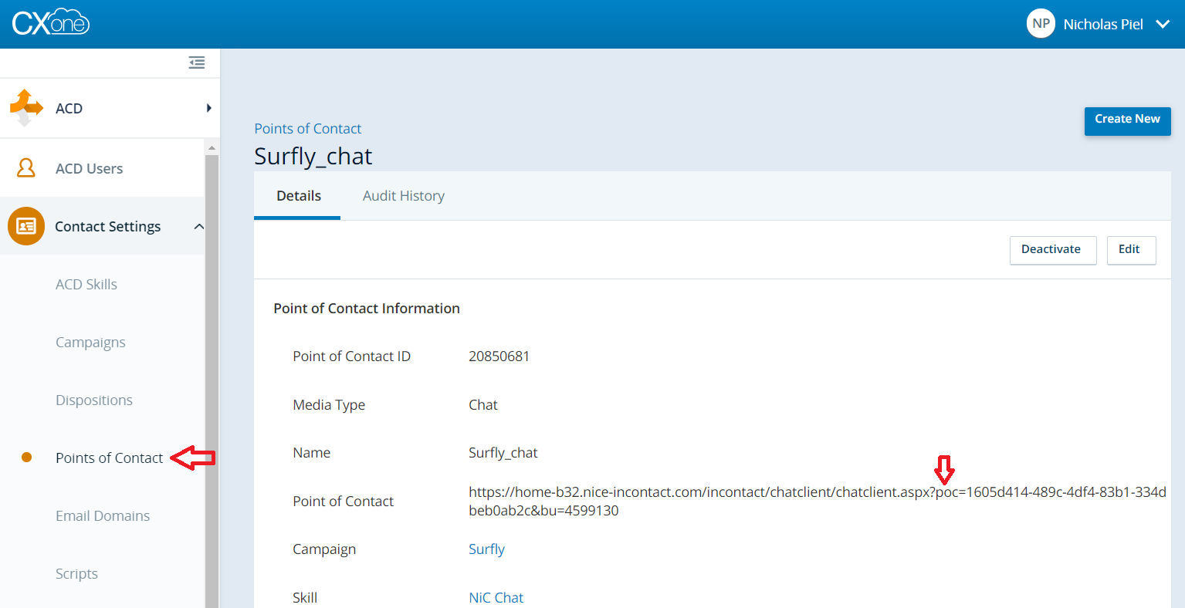Open the Surfly campaign link
The width and height of the screenshot is (1185, 608).
pyautogui.click(x=486, y=549)
